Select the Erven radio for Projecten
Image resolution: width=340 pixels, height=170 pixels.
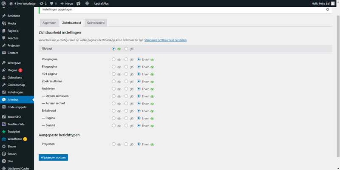click(x=139, y=144)
